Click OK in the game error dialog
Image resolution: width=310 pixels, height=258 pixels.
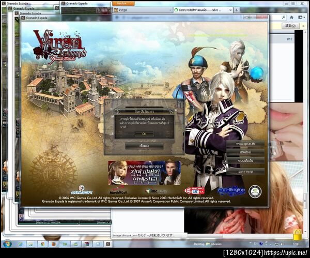click(144, 134)
